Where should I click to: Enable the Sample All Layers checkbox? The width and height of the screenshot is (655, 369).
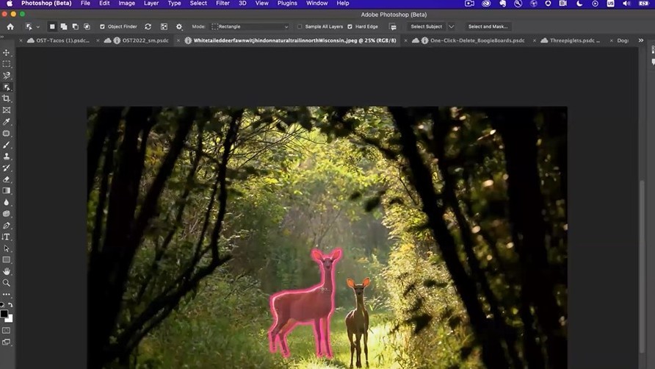coord(300,26)
